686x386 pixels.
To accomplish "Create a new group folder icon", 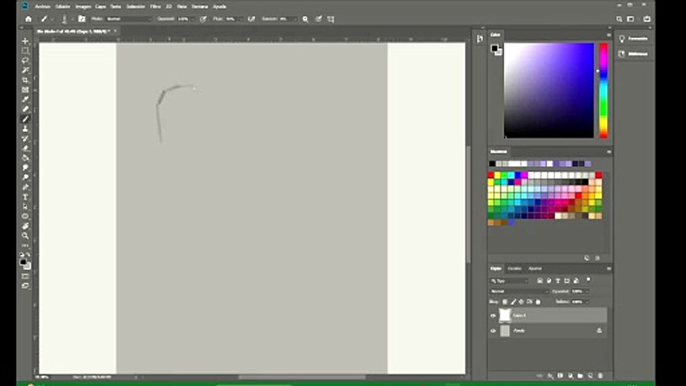I will 580,376.
